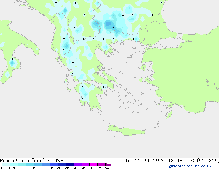
Task: Click the 25–30 mm dark blue legend swatch
Action: click(x=69, y=165)
